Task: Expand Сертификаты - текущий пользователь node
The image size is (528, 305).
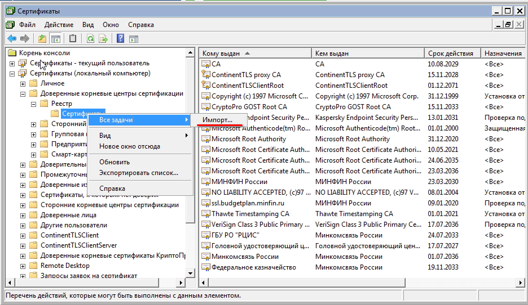Action: click(x=12, y=64)
